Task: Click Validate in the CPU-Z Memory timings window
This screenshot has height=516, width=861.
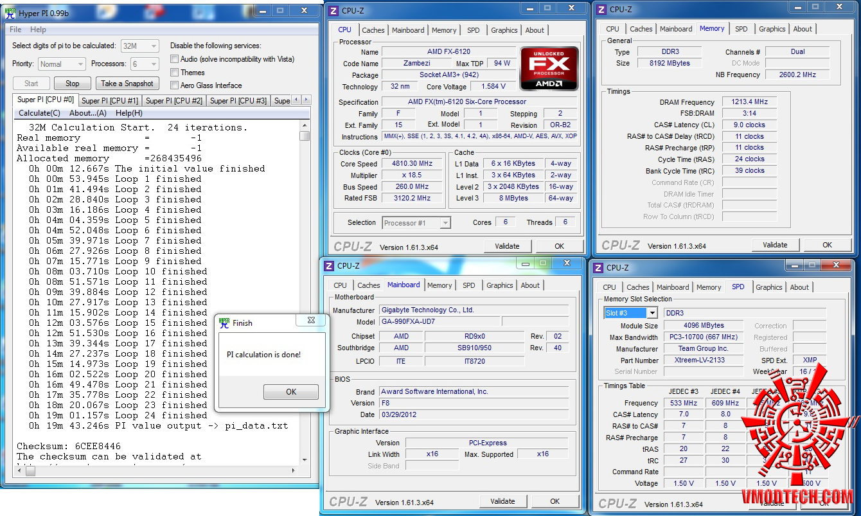Action: click(x=776, y=245)
